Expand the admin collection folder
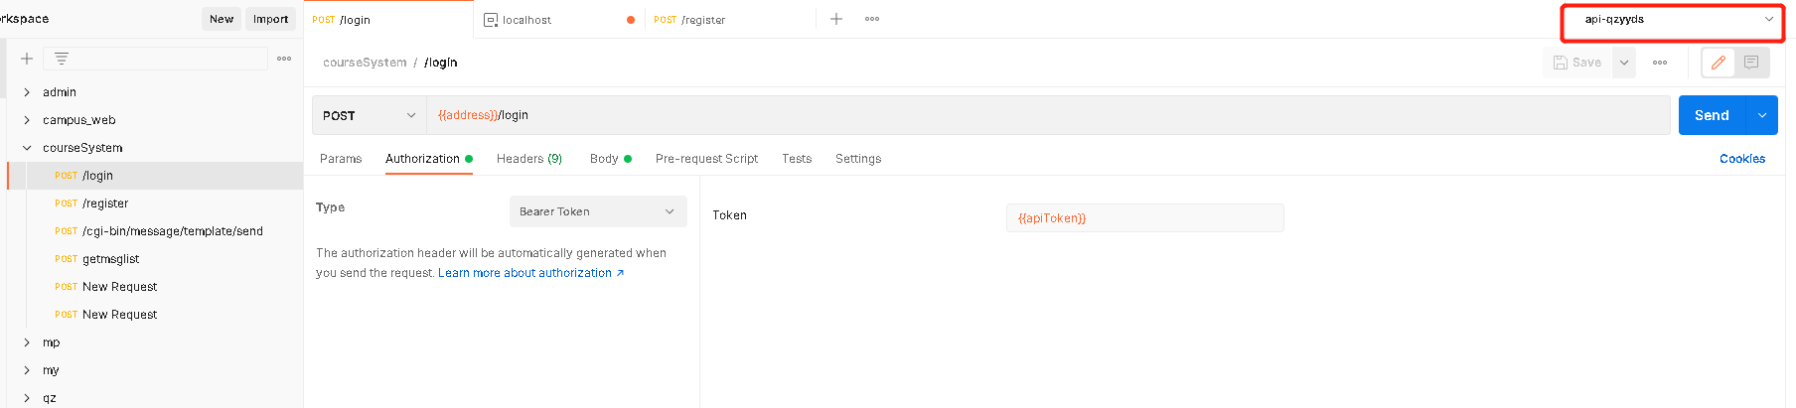Screen dimensions: 1796x408 point(27,92)
